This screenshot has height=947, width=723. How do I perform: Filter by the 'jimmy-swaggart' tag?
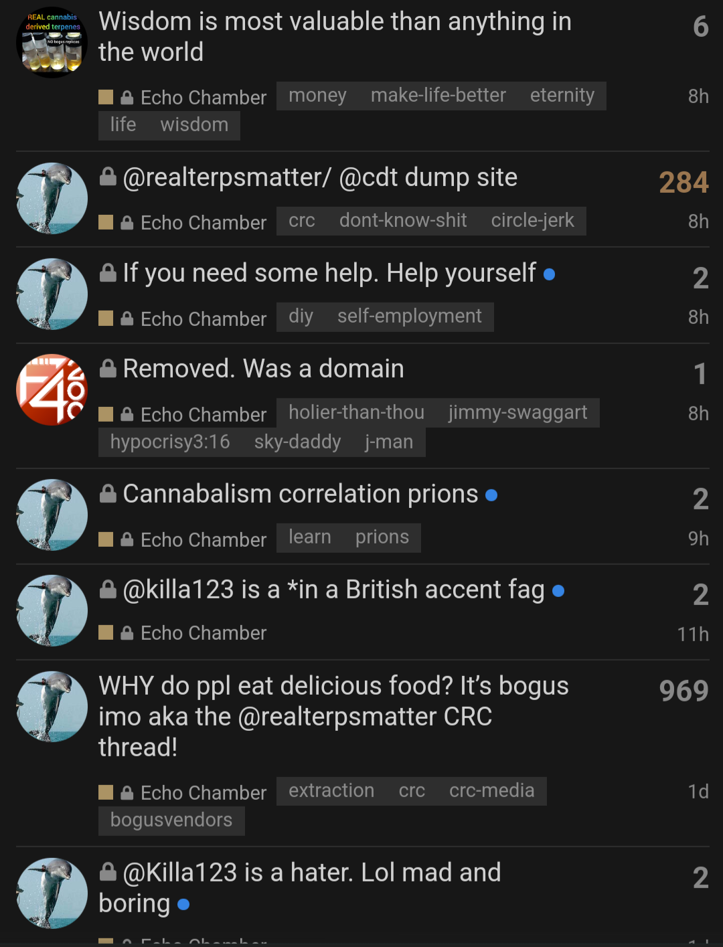tap(517, 413)
